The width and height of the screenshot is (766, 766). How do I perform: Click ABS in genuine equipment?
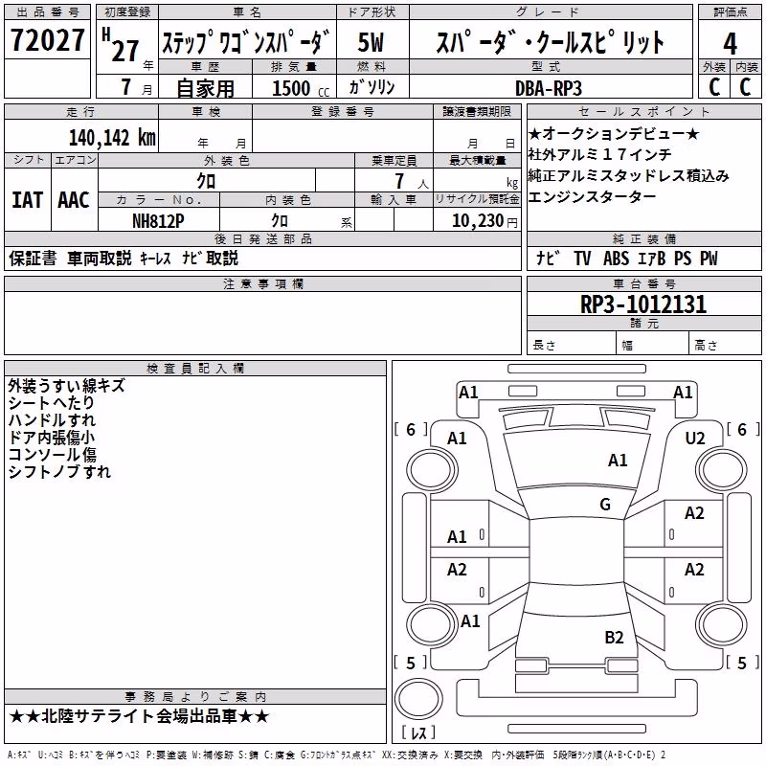click(x=616, y=258)
